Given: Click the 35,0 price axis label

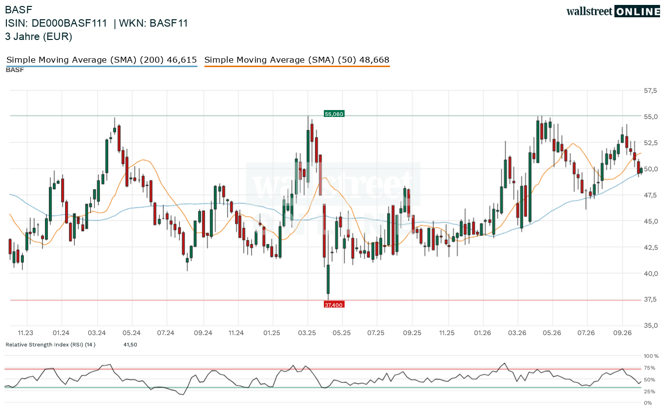Looking at the screenshot, I should pos(650,326).
